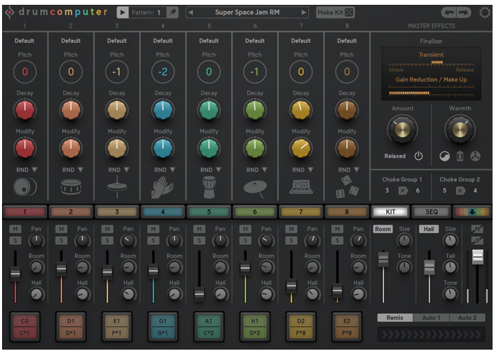This screenshot has height=351, width=496.
Task: Switch to the KIT tab
Action: (390, 212)
